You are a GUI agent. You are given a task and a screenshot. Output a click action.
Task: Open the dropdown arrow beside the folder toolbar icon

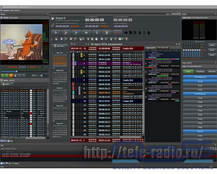(83, 39)
